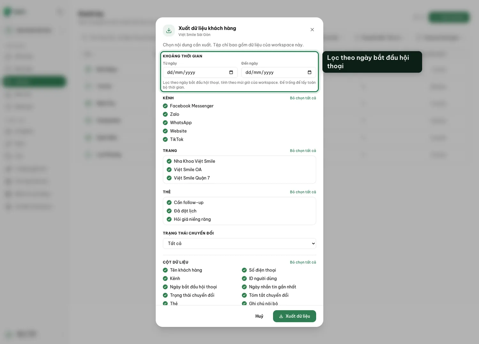The width and height of the screenshot is (479, 344).
Task: Click Bỏ chọn tất cả for Kênh
Action: point(303,98)
